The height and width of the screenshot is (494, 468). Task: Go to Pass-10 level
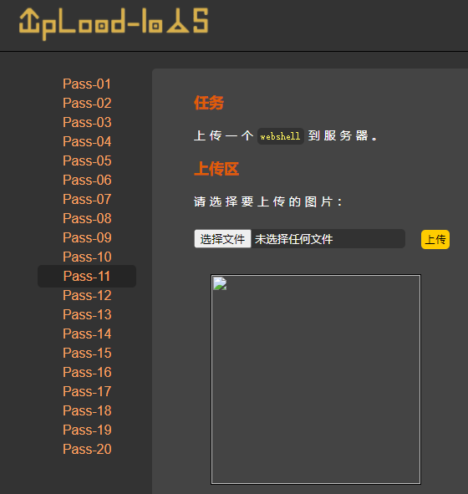click(x=87, y=257)
